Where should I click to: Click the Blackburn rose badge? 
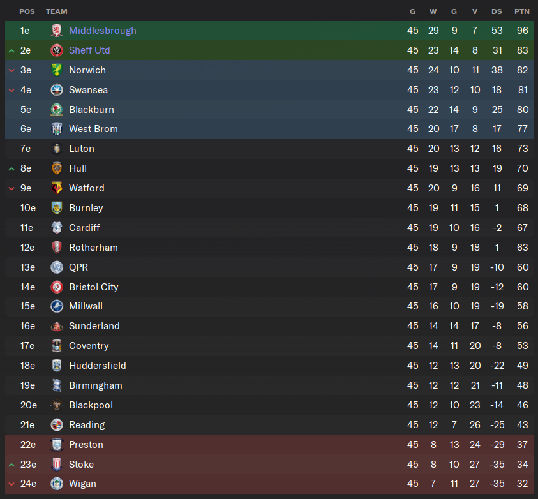57,110
